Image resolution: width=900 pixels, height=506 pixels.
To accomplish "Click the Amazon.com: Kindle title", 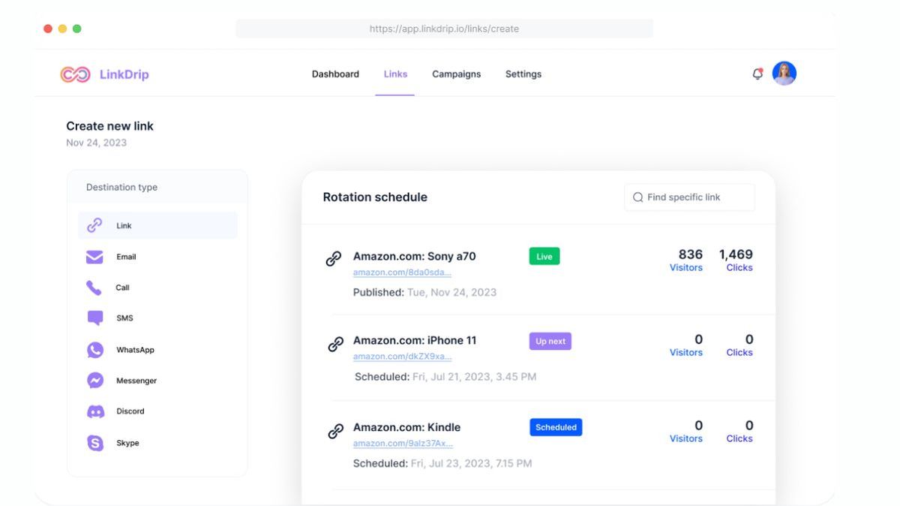I will 407,427.
